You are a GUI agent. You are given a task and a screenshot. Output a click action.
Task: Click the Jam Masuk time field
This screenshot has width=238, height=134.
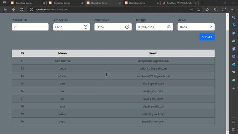pyautogui.click(x=71, y=27)
